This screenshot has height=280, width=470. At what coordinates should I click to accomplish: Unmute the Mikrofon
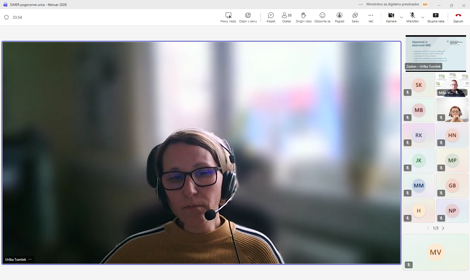coord(412,17)
